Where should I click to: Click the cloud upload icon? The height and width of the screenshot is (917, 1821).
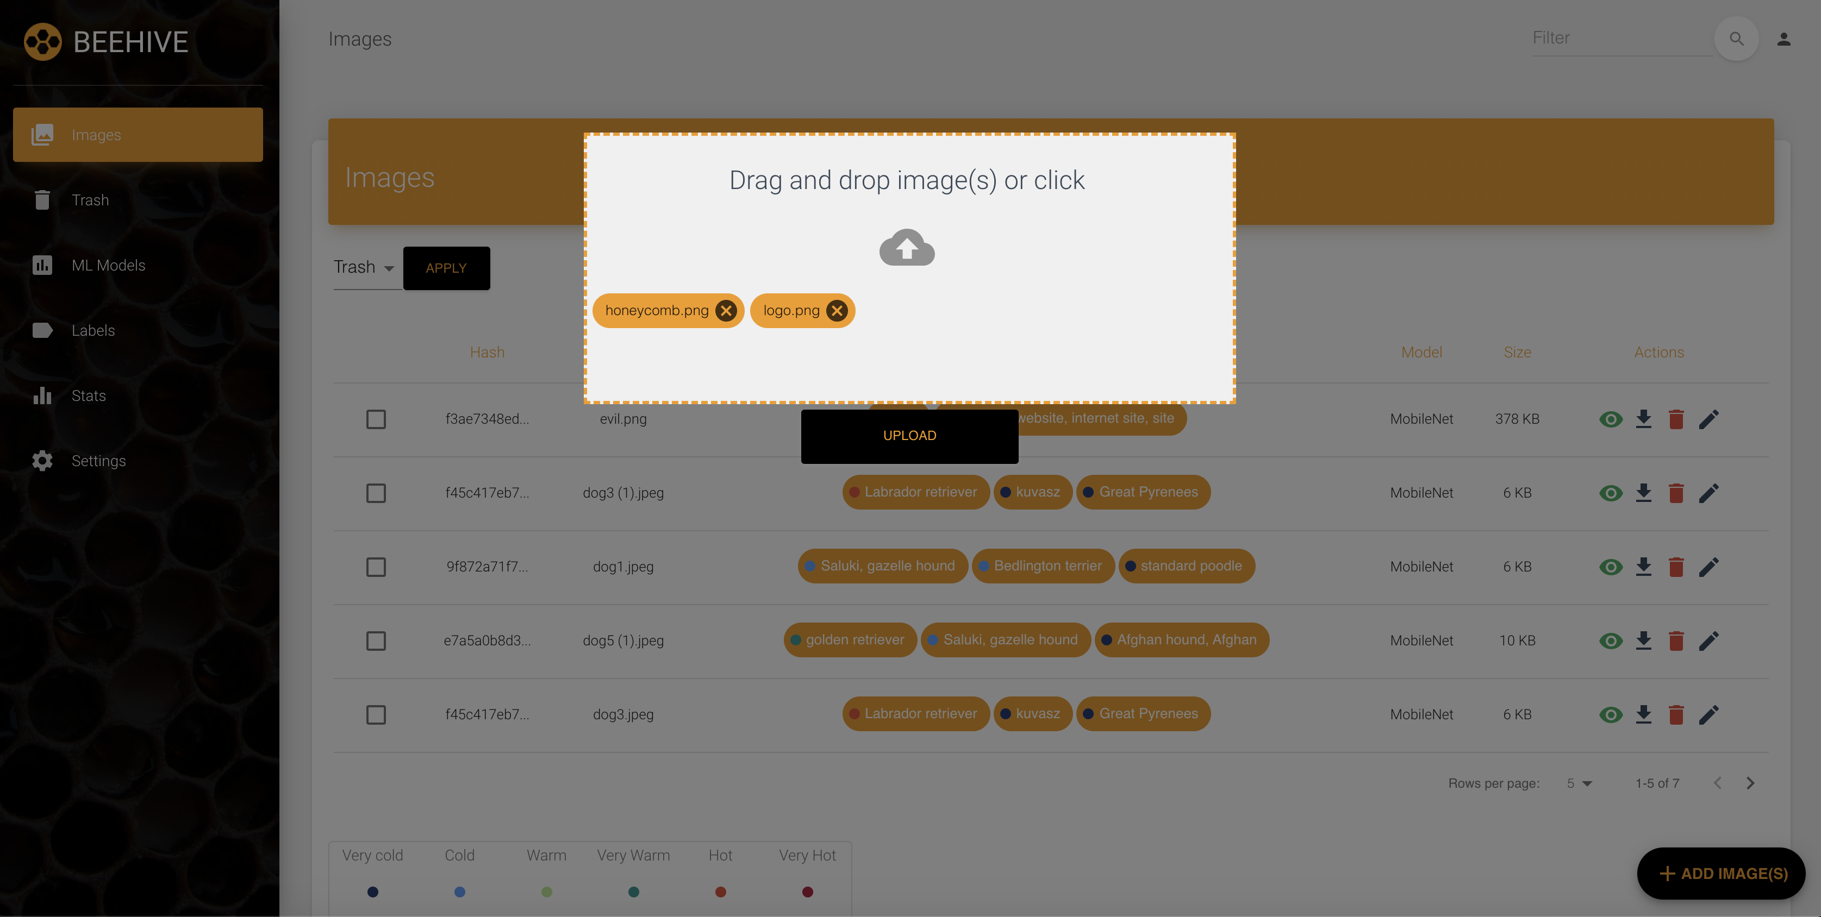tap(907, 247)
